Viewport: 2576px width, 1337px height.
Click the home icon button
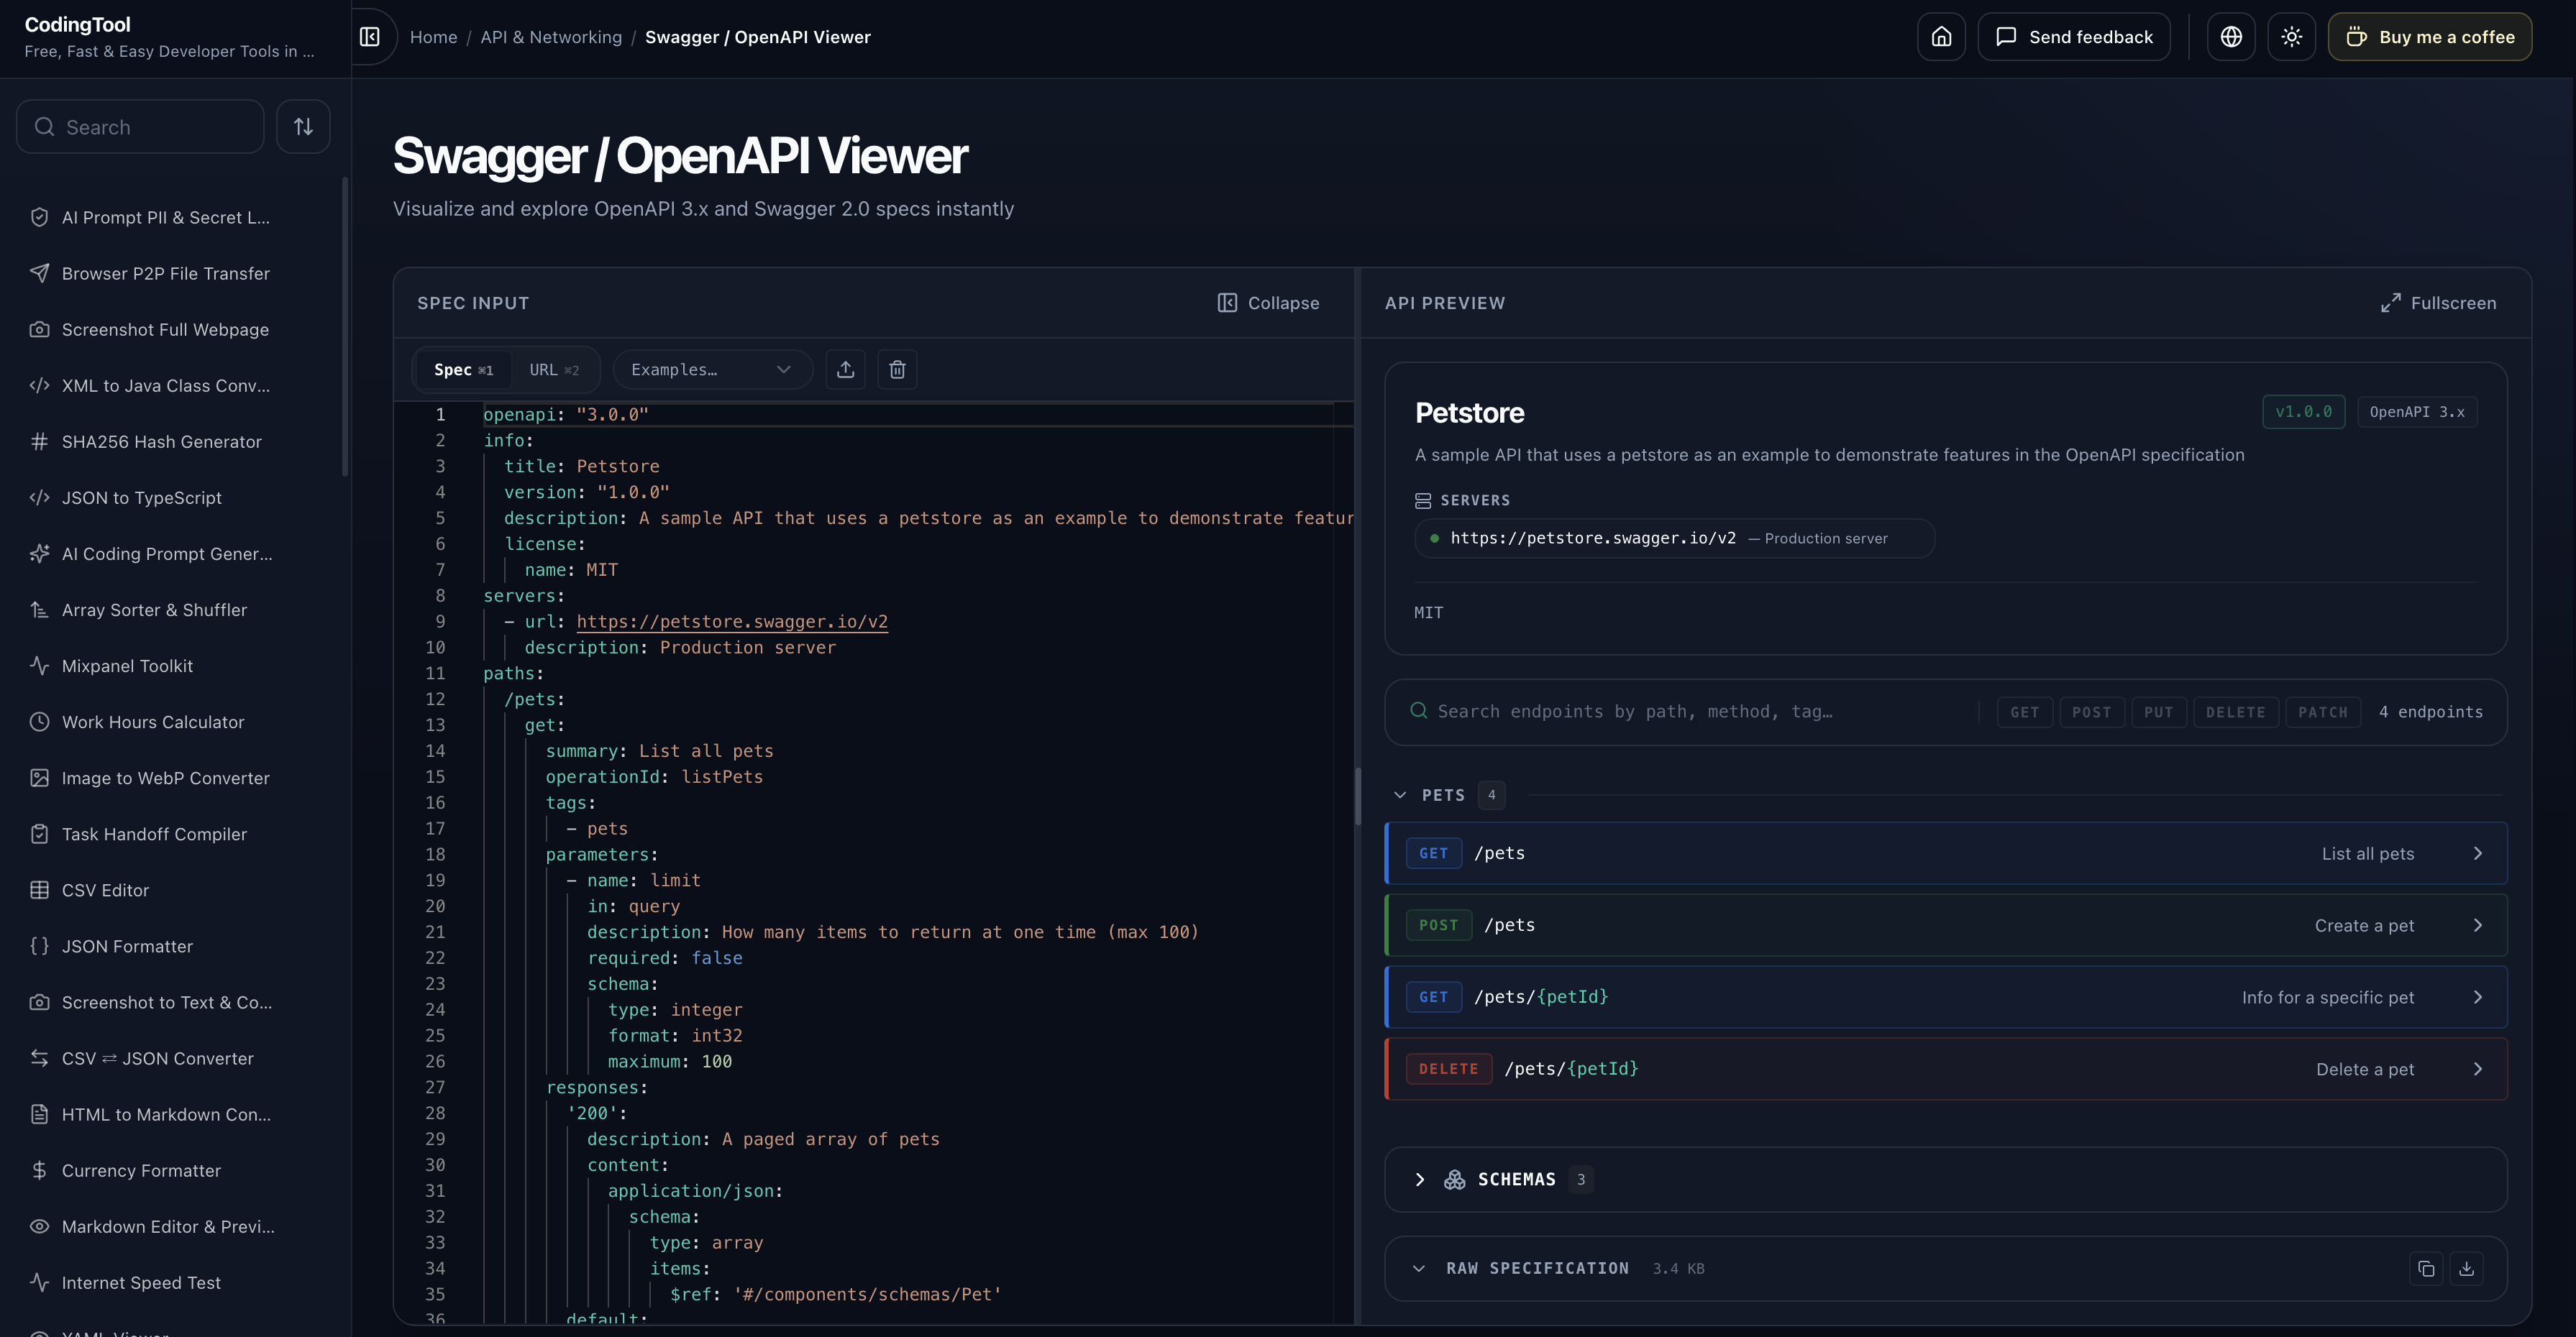pyautogui.click(x=1941, y=37)
